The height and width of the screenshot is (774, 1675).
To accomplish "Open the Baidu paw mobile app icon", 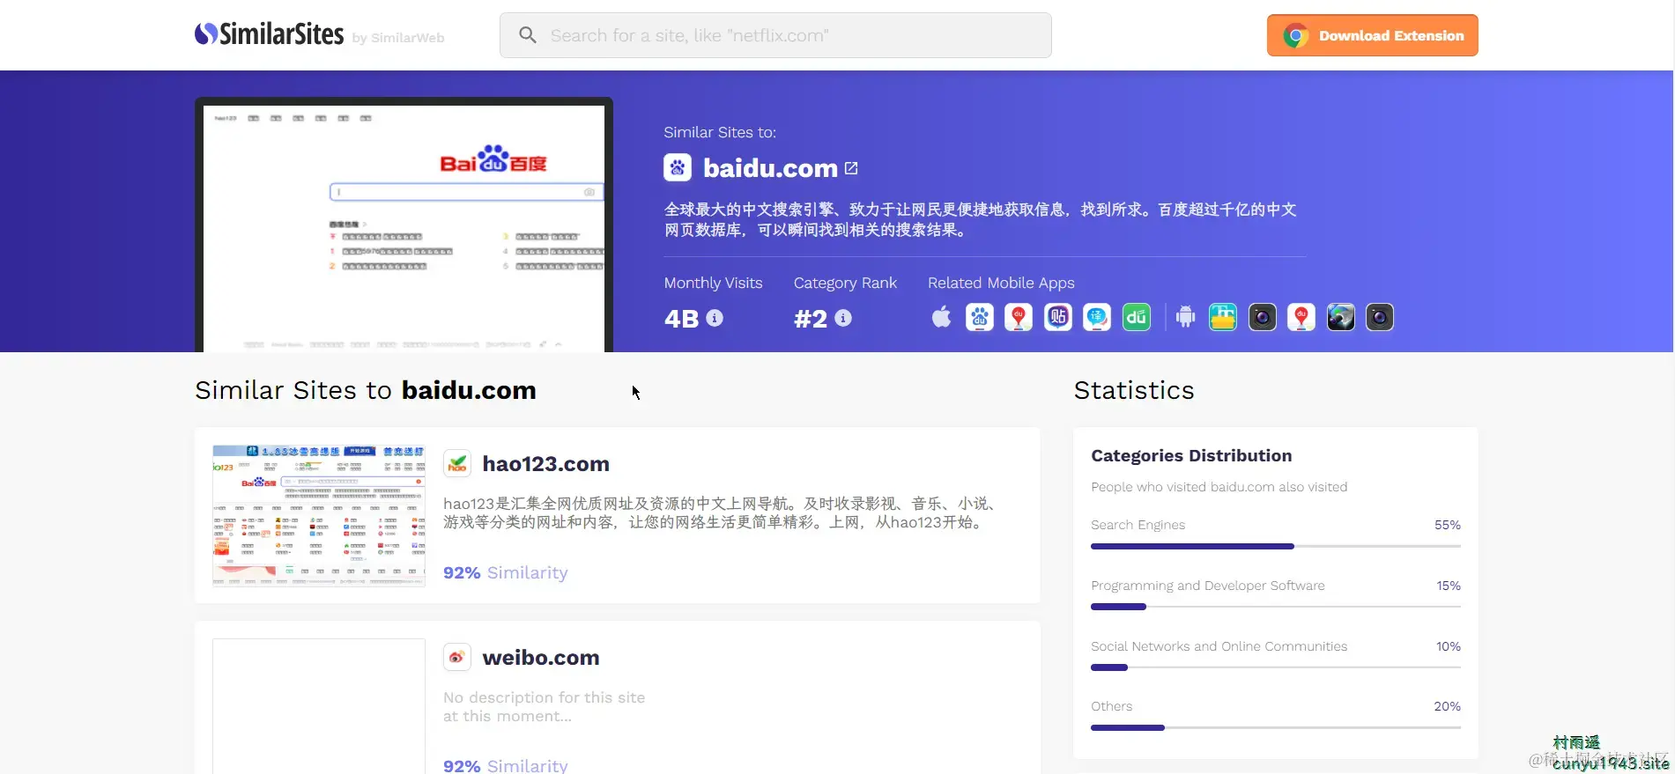I will (980, 317).
